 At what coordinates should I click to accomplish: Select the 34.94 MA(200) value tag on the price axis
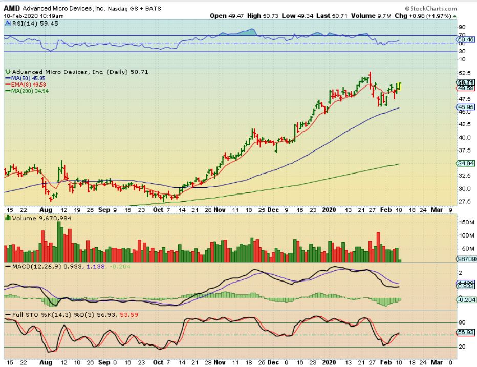click(x=465, y=163)
